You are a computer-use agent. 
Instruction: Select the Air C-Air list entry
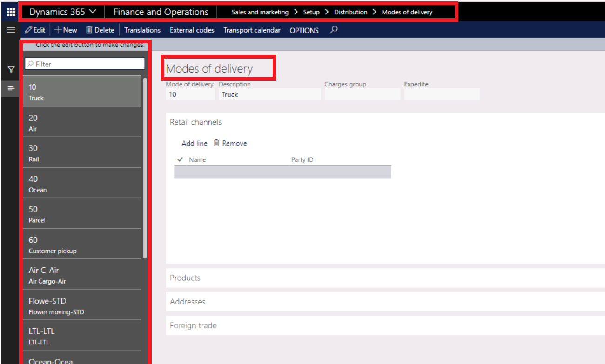tap(82, 275)
